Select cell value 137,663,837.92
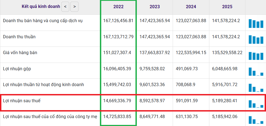 tap(155, 53)
